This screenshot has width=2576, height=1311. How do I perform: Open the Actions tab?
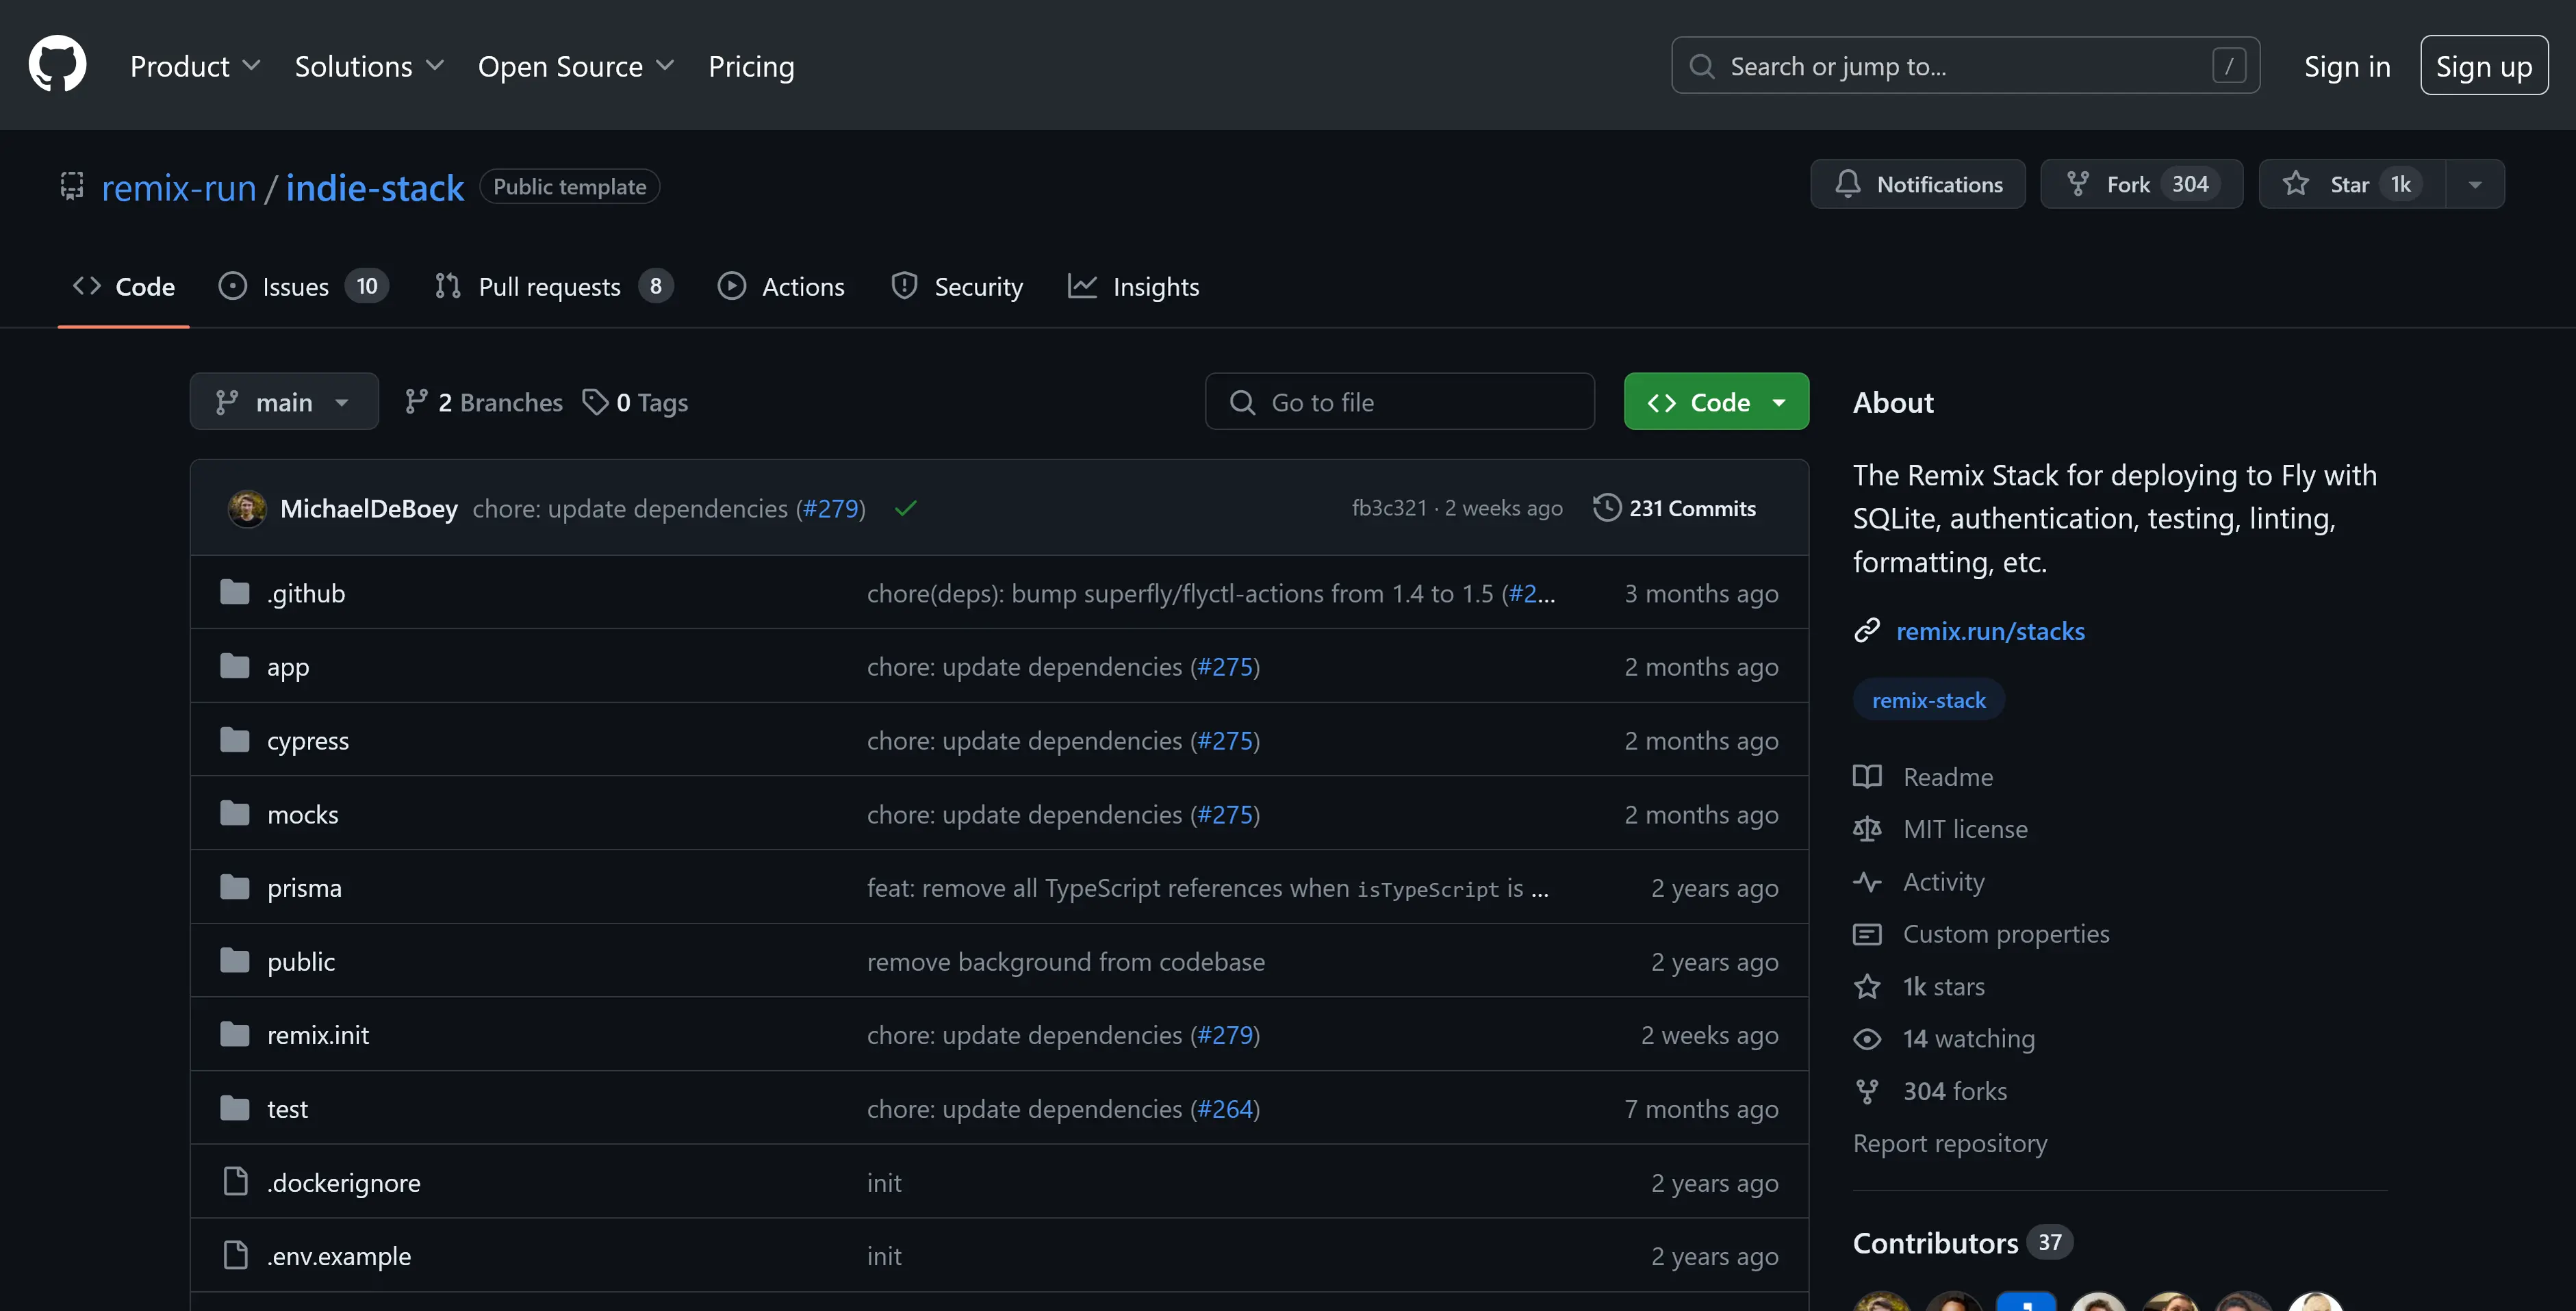[x=782, y=287]
